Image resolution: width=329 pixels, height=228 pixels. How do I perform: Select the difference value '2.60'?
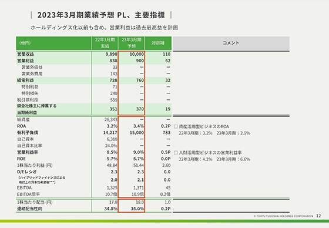coord(166,165)
